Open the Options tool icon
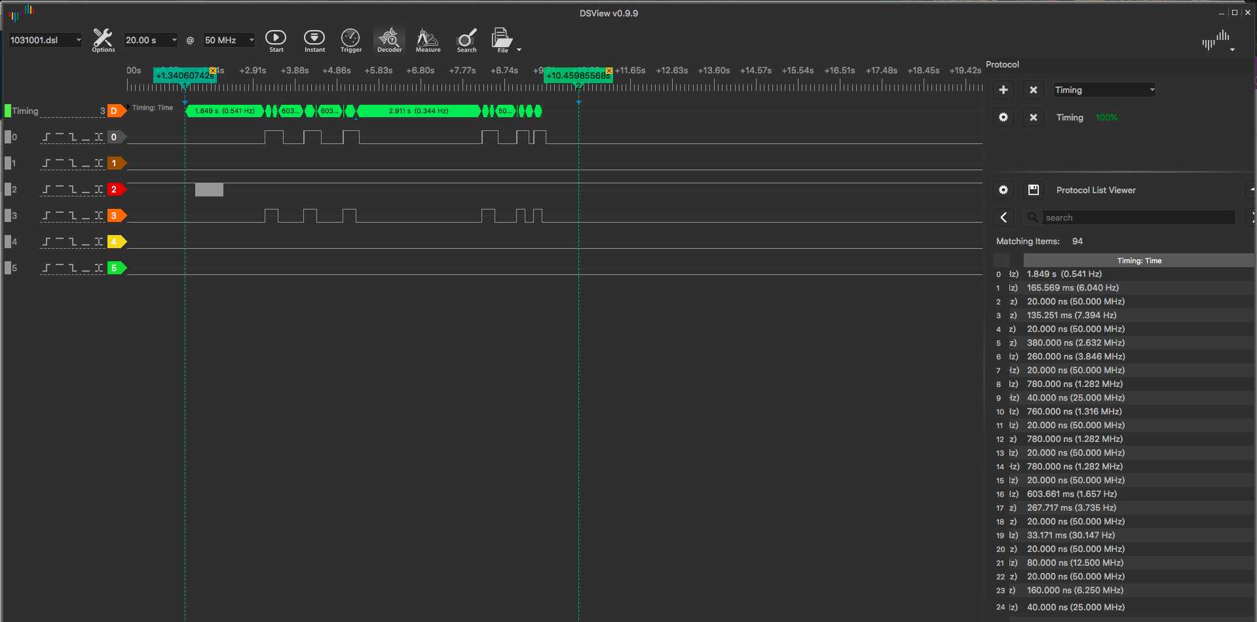The image size is (1257, 622). pyautogui.click(x=103, y=40)
